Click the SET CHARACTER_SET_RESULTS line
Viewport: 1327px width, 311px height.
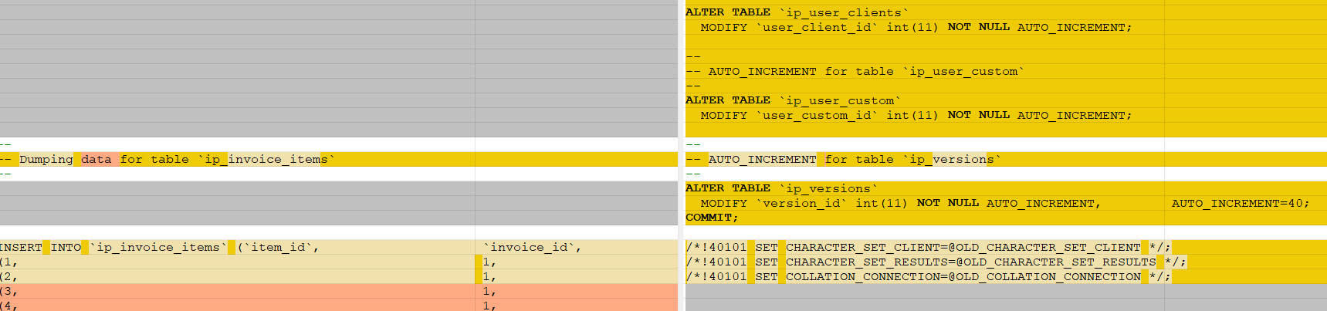pos(936,262)
